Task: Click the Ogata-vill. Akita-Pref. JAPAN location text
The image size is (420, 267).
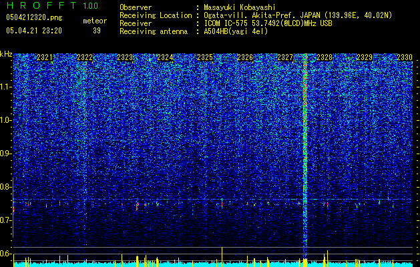Action: point(262,15)
